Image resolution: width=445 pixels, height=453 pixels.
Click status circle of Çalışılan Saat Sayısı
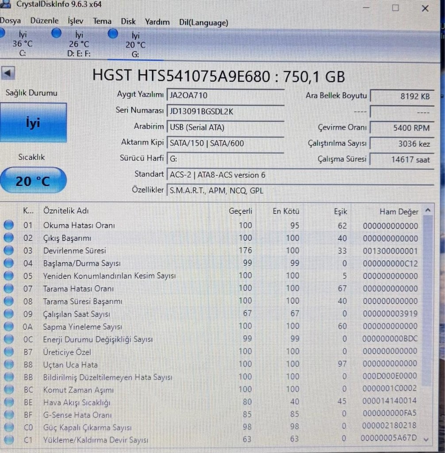(9, 314)
